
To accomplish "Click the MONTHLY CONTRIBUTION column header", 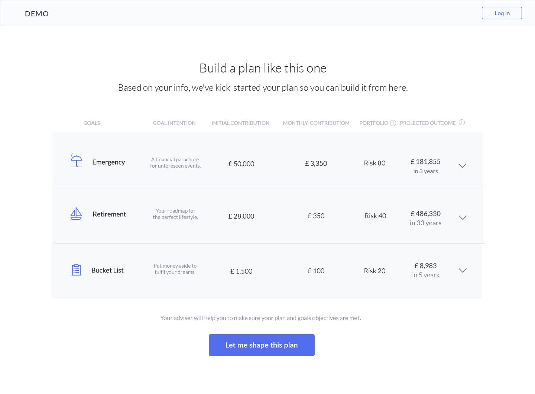I will 316,123.
